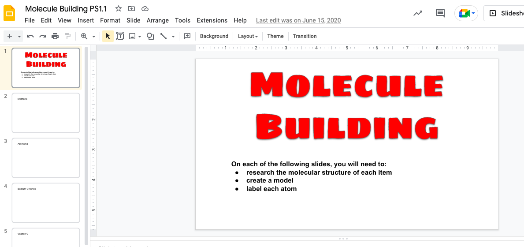This screenshot has width=524, height=247.
Task: Click the move to folder icon
Action: pos(131,8)
